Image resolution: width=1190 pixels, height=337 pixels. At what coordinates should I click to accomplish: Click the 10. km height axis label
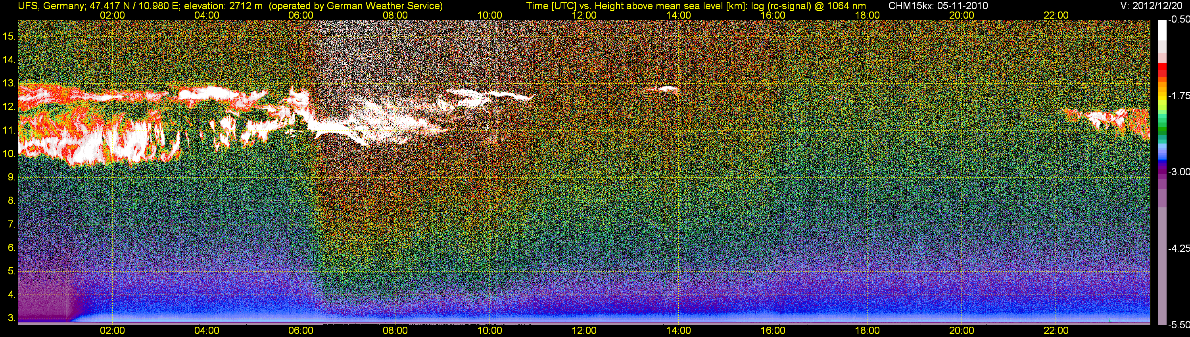(x=9, y=154)
